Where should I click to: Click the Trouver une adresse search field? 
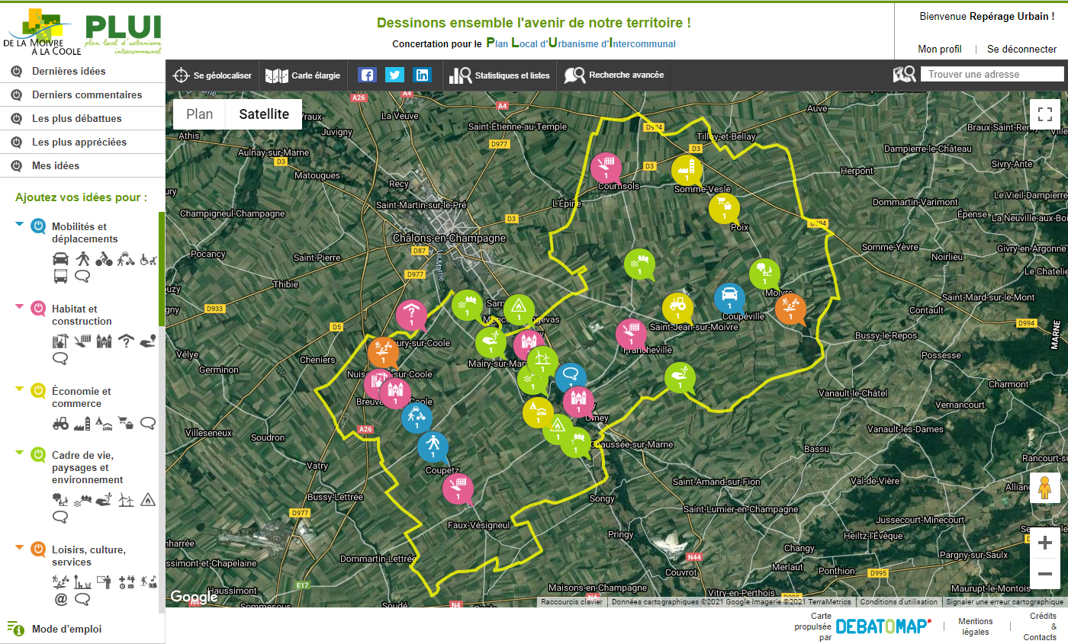(992, 74)
